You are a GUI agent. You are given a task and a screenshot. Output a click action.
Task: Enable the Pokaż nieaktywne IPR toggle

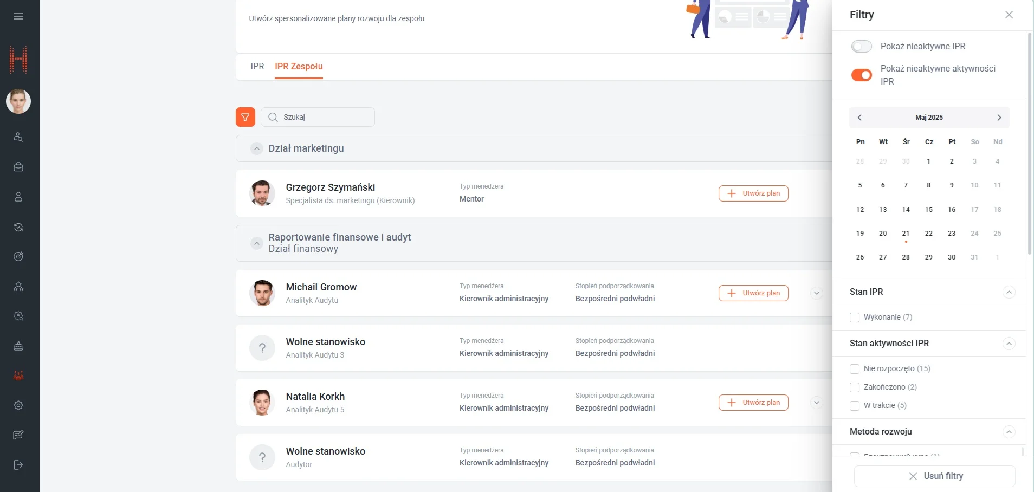click(861, 47)
